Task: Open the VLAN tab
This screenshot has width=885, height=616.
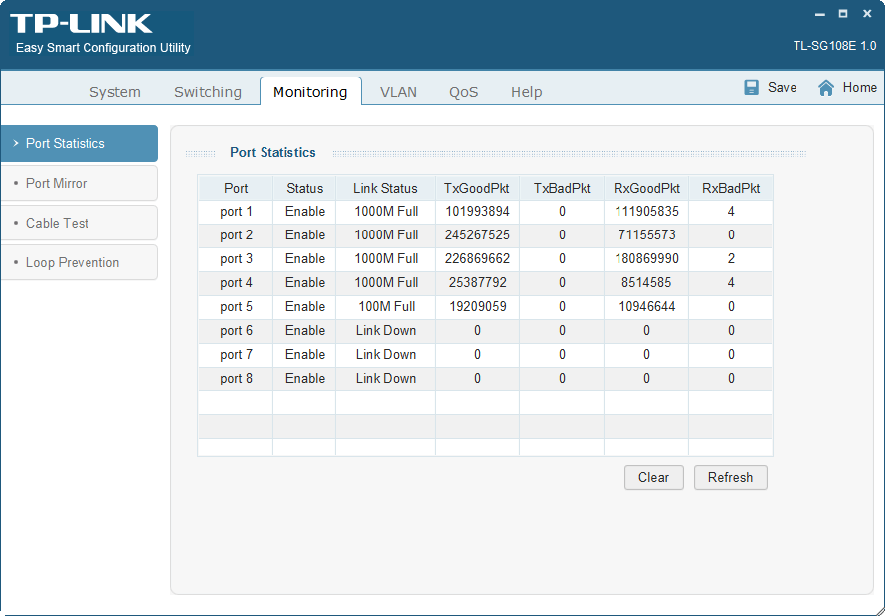Action: pyautogui.click(x=398, y=92)
